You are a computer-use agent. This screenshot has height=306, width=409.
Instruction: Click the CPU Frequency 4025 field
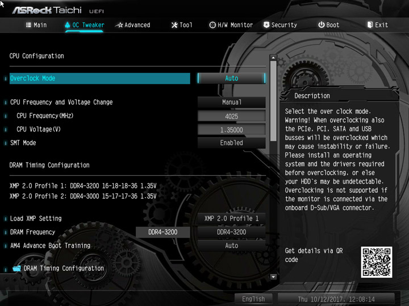click(231, 116)
